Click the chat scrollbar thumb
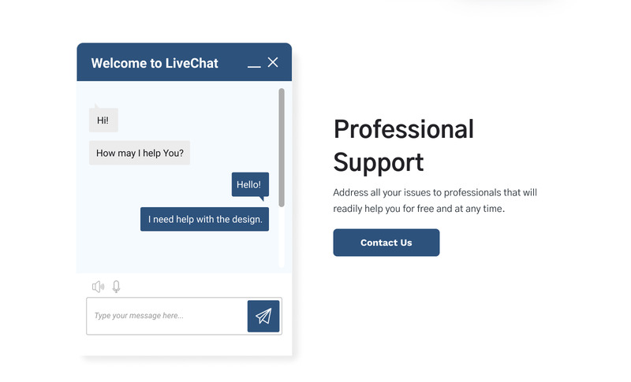Viewport: 631px width, 382px height. tap(282, 146)
